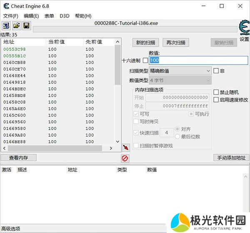Viewport: 250px width, 233px height.
Task: Click the results list vertical scrollbar thumb
Action: tap(117, 65)
